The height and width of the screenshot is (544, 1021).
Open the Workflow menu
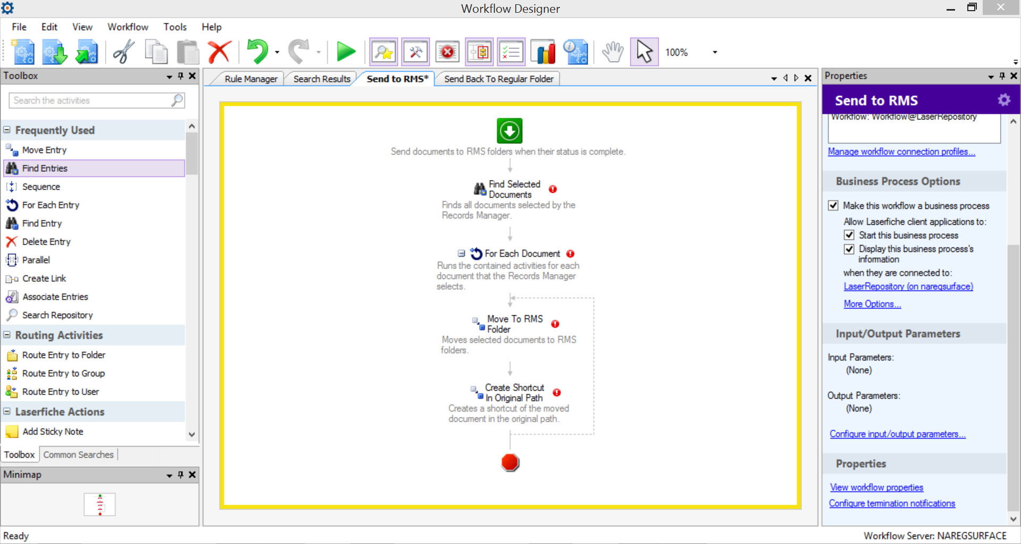click(x=128, y=27)
